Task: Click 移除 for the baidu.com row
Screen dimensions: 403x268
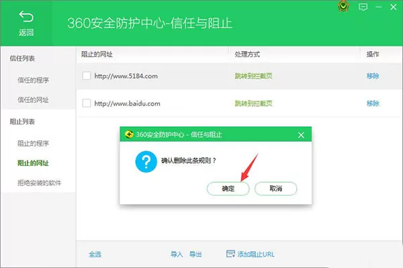Action: (x=373, y=103)
